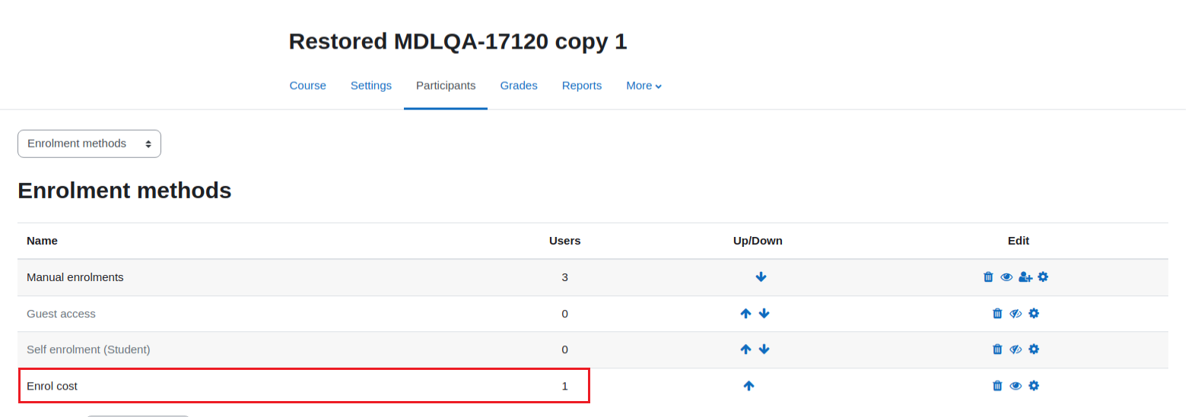1198x417 pixels.
Task: Move Manual enrolments down
Action: tap(761, 277)
